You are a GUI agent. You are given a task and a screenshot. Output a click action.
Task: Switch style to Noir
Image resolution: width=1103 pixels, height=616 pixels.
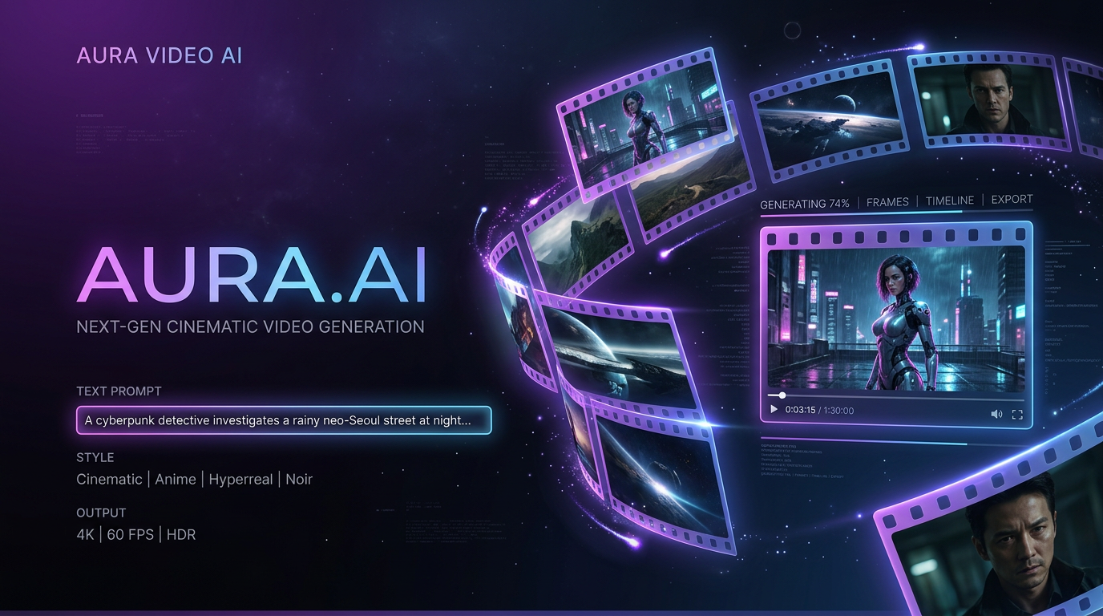click(299, 479)
